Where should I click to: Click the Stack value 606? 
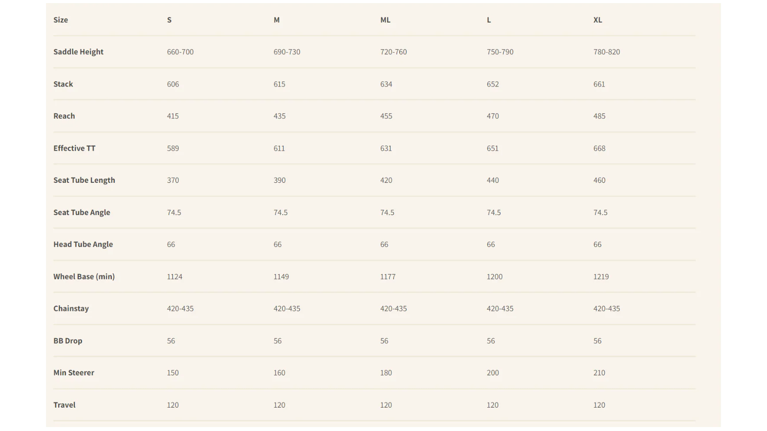coord(173,84)
